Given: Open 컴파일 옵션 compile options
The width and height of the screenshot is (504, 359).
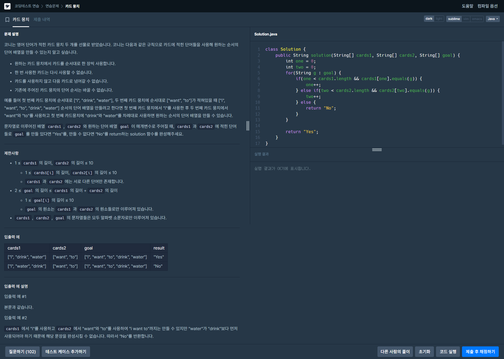Looking at the screenshot, I should click(x=487, y=6).
